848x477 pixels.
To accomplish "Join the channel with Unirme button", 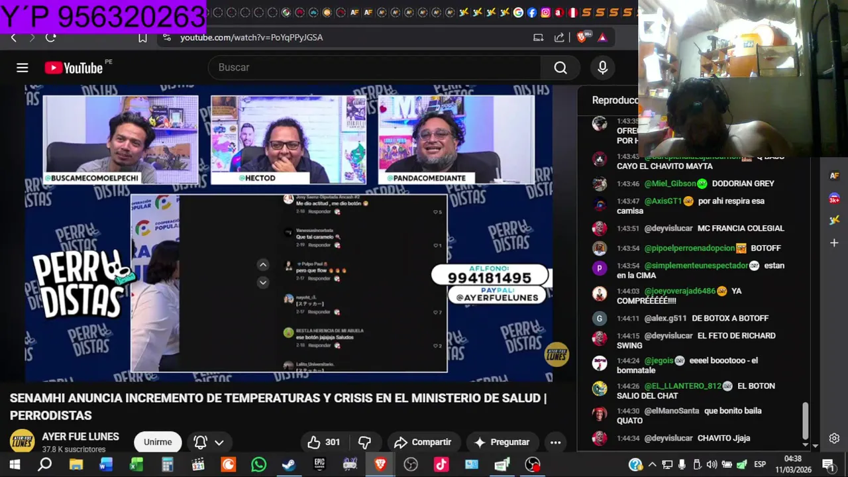I will click(158, 442).
